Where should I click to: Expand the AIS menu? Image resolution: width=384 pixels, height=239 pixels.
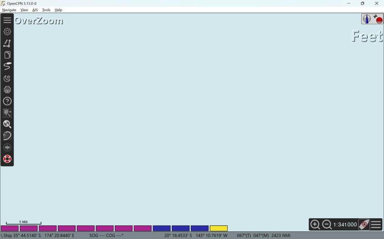pos(35,10)
